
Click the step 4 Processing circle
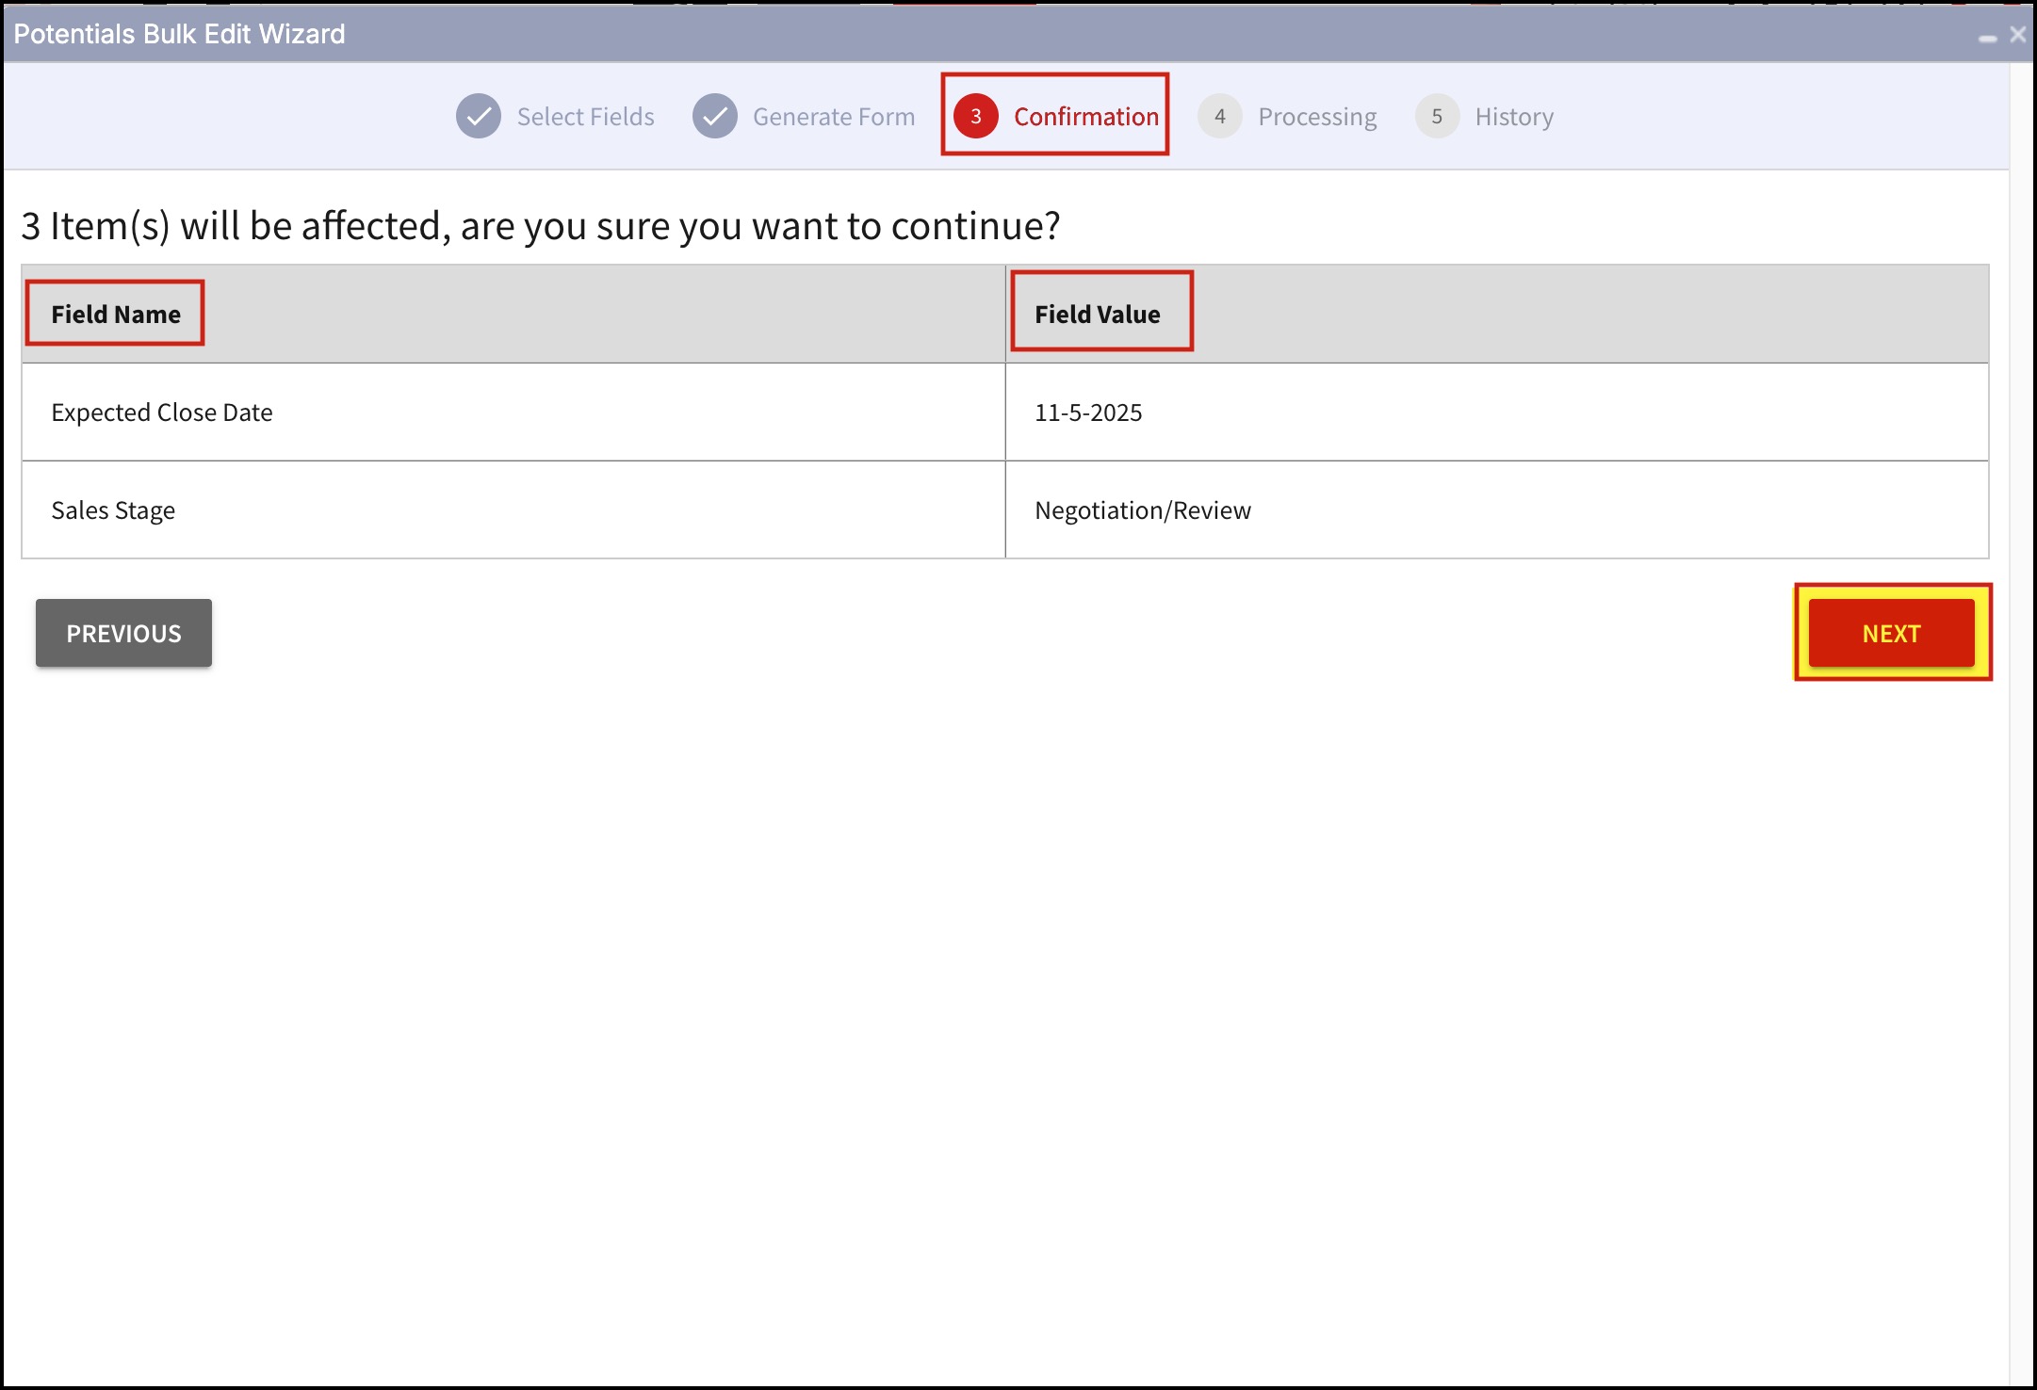[x=1219, y=117]
